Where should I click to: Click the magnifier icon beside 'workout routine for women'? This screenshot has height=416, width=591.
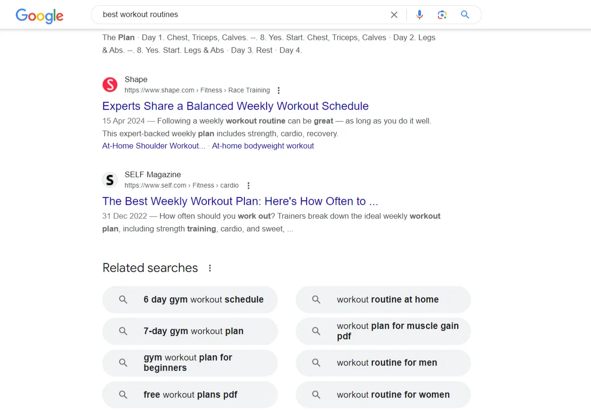(x=316, y=395)
